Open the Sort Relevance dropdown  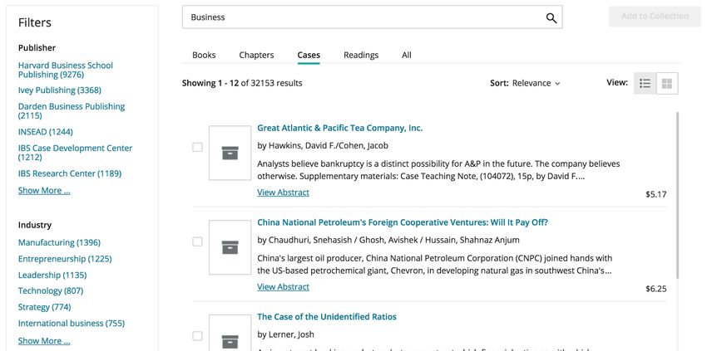tap(526, 83)
